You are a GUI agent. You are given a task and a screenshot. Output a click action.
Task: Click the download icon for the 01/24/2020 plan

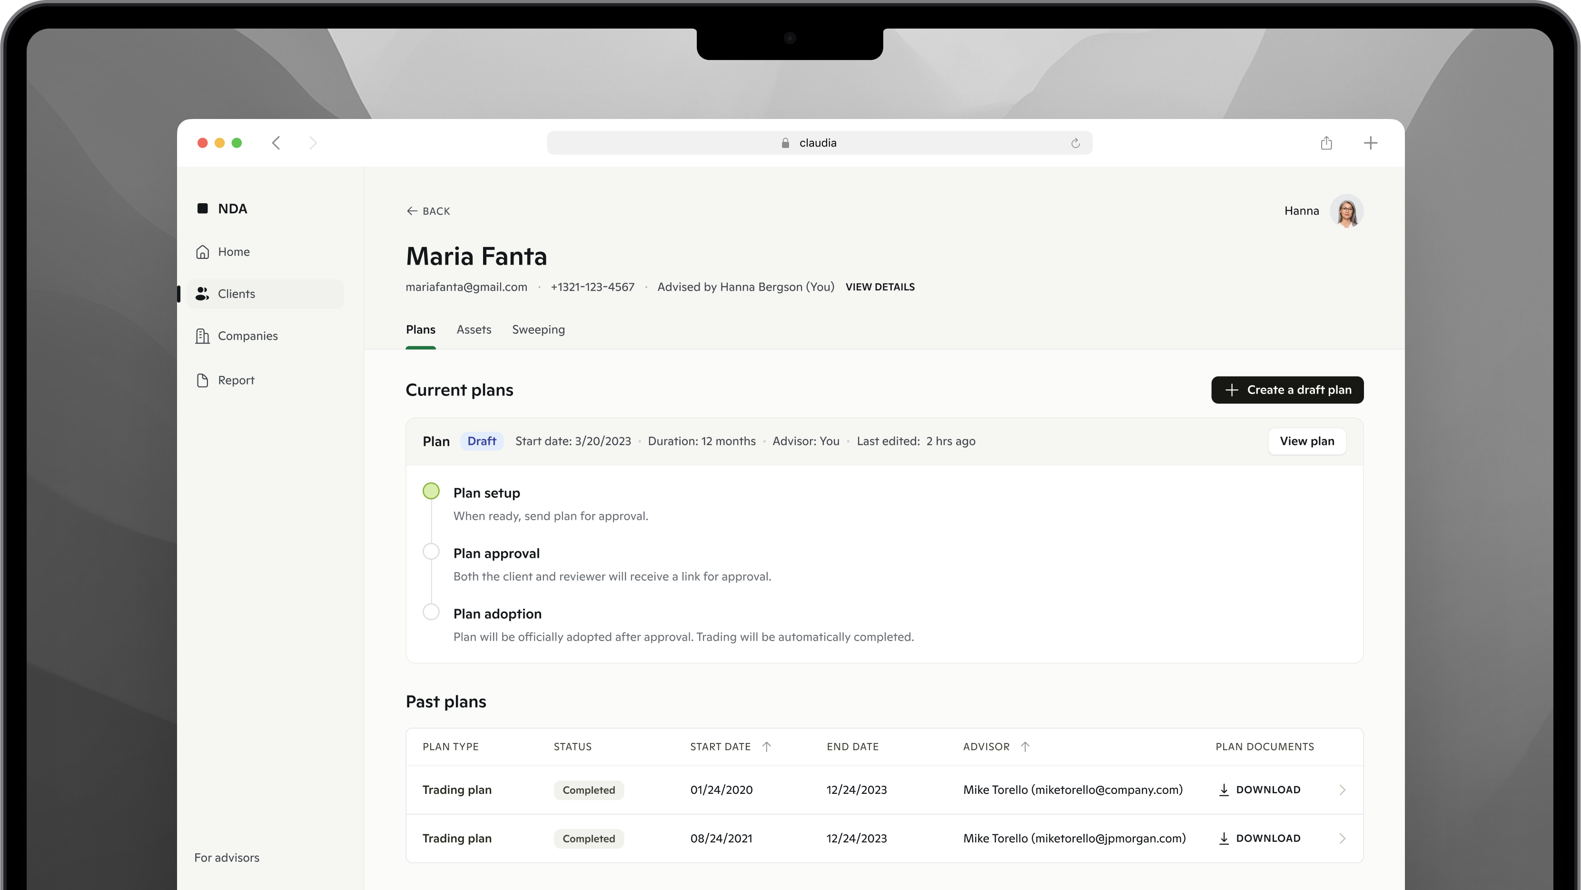1223,790
